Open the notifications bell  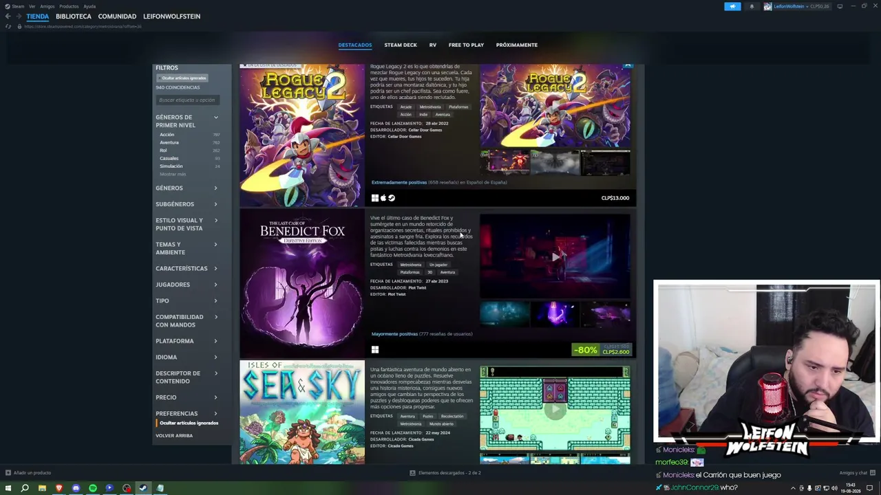pyautogui.click(x=752, y=6)
